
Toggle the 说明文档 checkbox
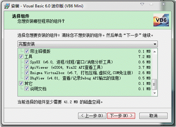(x=27, y=89)
